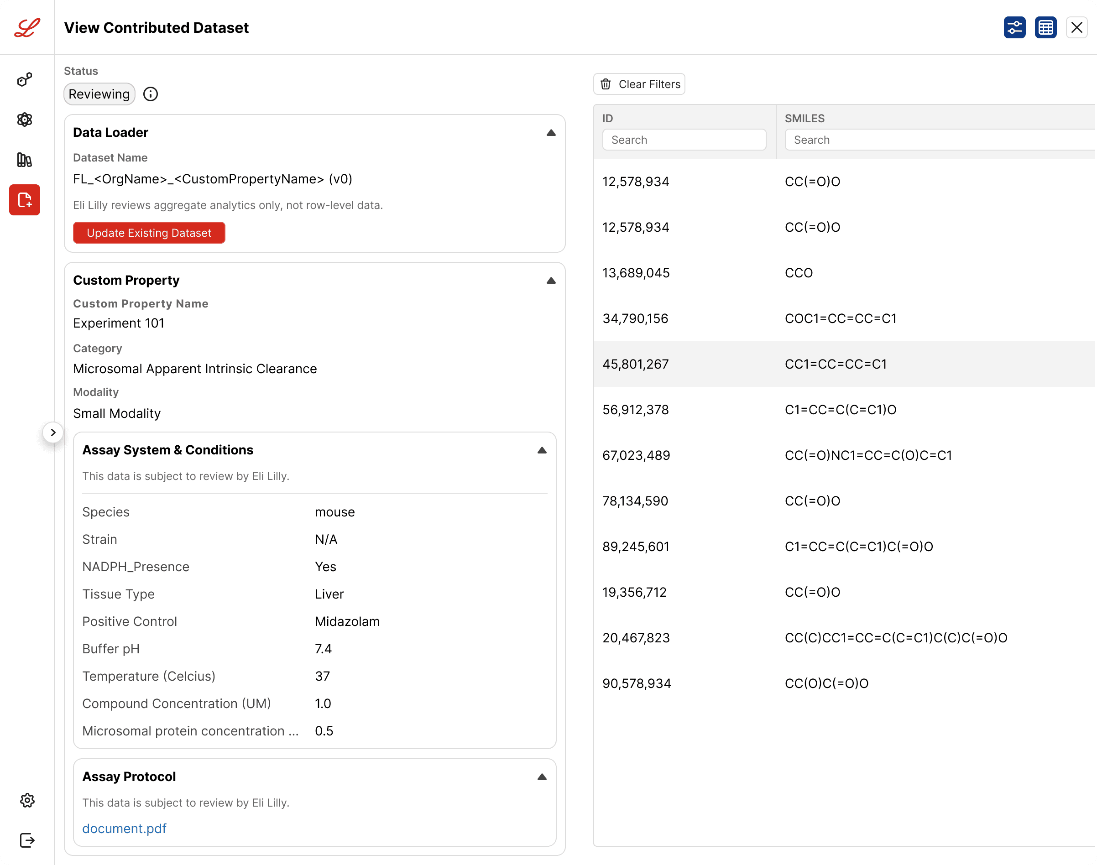The height and width of the screenshot is (865, 1097).
Task: Collapse Assay System & Conditions panel
Action: tap(542, 450)
